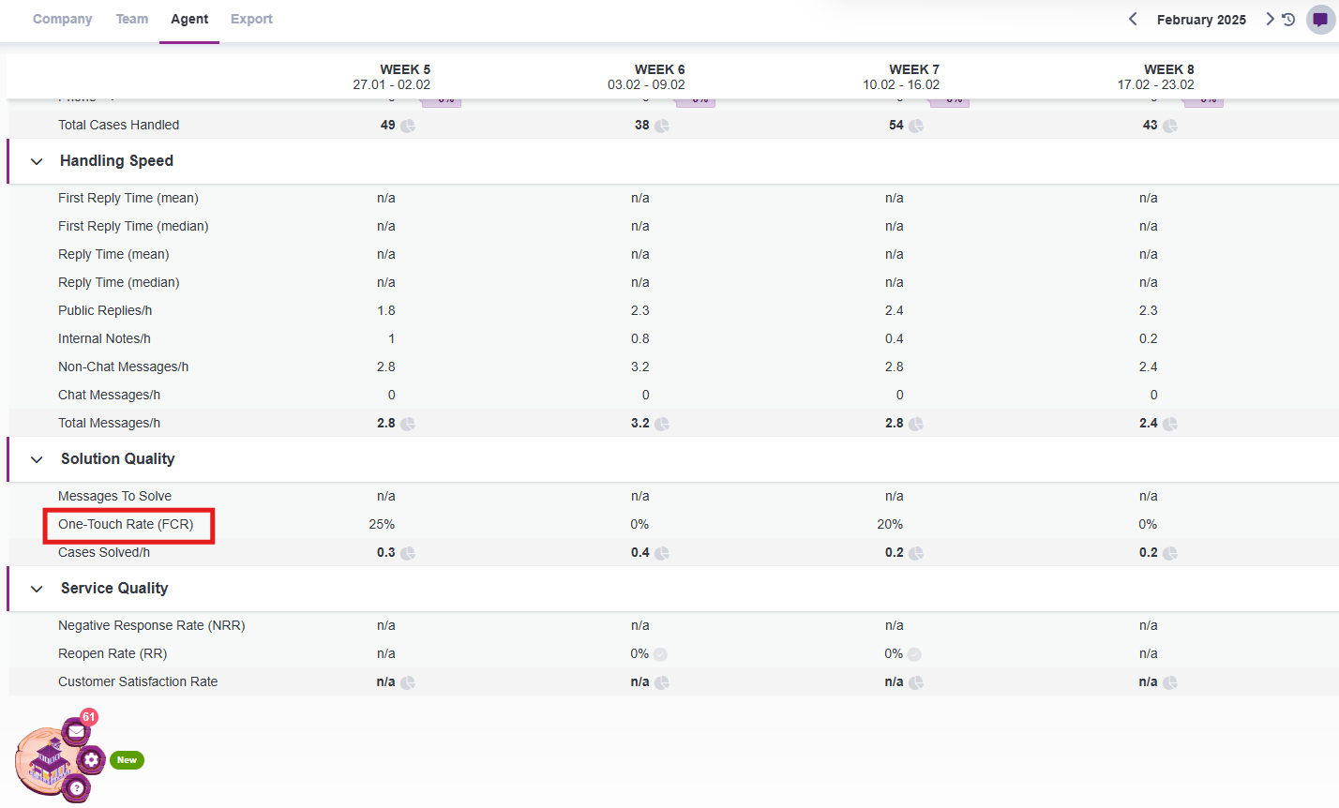The height and width of the screenshot is (808, 1339).
Task: Click pie icon beside Week 7 Total Messages/h
Action: coord(916,424)
